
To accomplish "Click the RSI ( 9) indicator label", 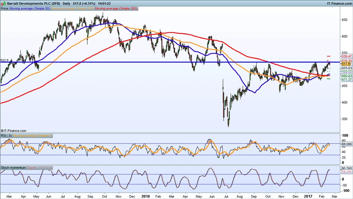I will (x=6, y=136).
